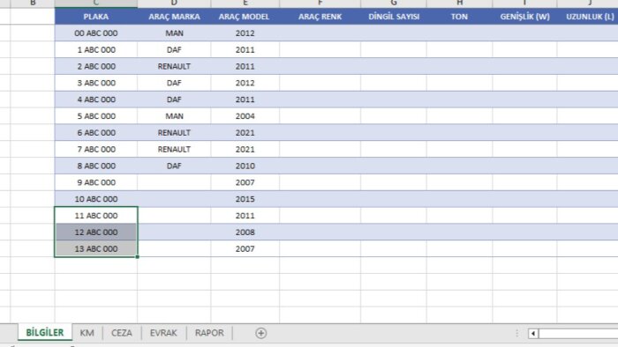Switch to the KM sheet tab
The width and height of the screenshot is (618, 347).
87,333
